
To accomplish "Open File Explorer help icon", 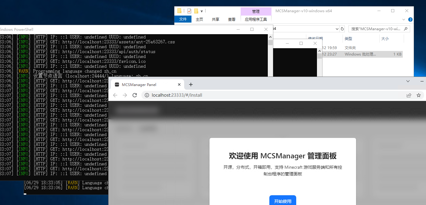I will (x=410, y=19).
